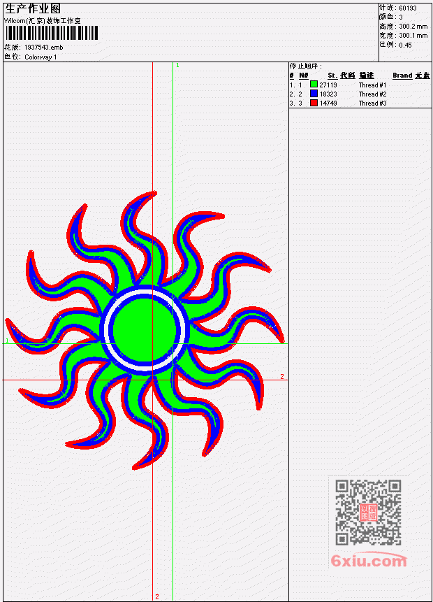Select the scale value 0.45
This screenshot has width=433, height=602.
tap(405, 45)
